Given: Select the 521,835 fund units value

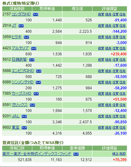Looking at the screenshot, I should [25, 160].
